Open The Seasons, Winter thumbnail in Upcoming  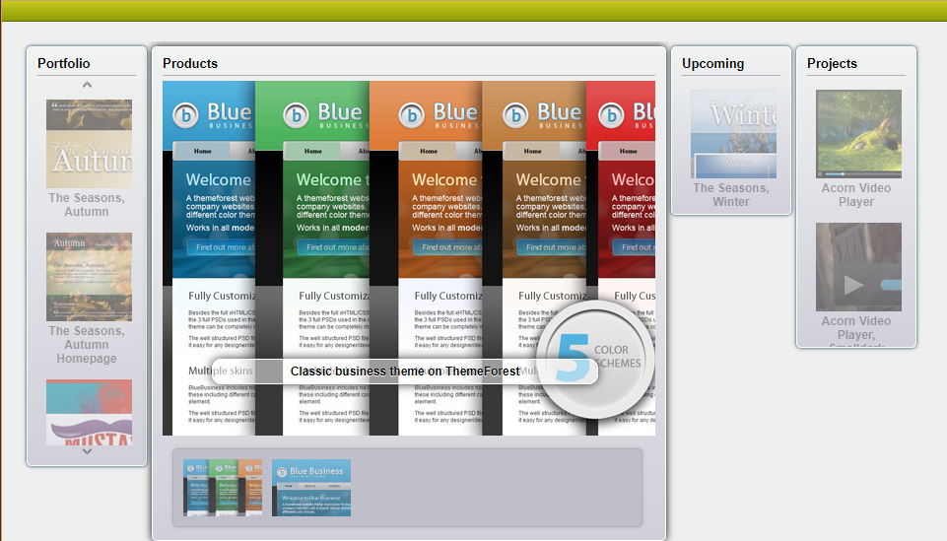[x=734, y=134]
